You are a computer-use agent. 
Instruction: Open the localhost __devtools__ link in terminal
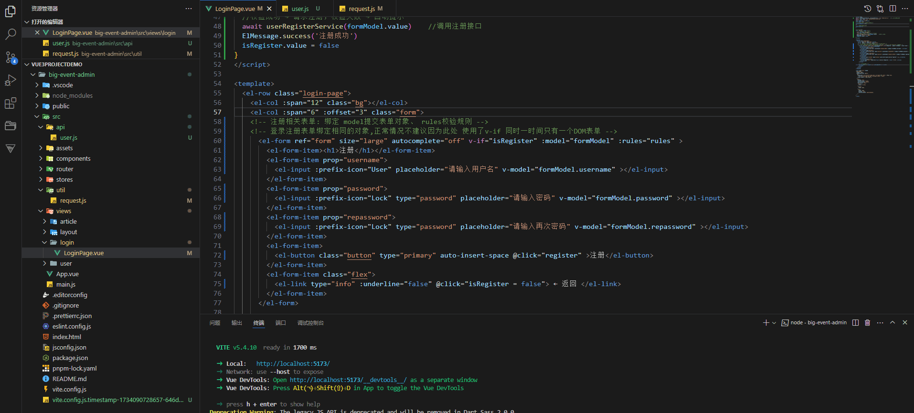tap(348, 380)
